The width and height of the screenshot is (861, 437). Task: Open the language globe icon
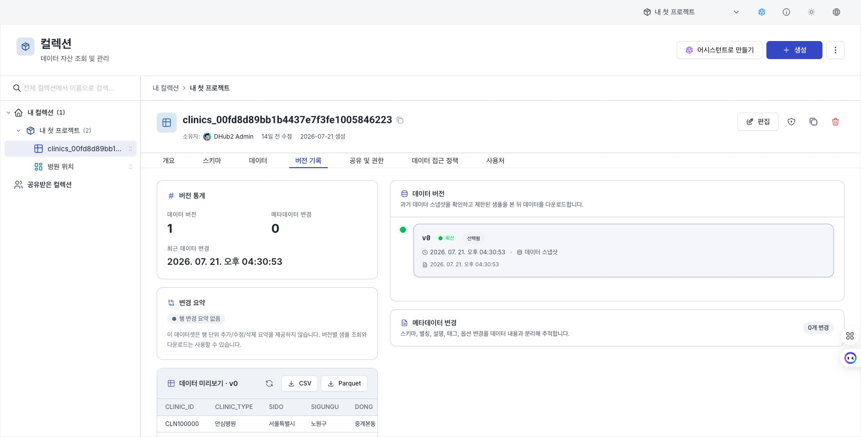836,12
